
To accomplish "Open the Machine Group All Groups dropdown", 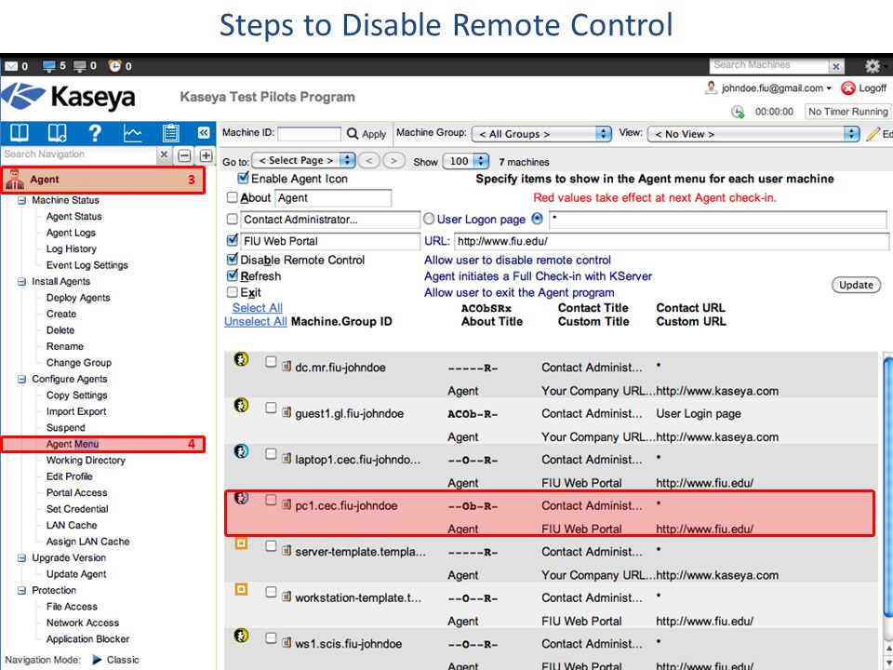I will (x=541, y=134).
